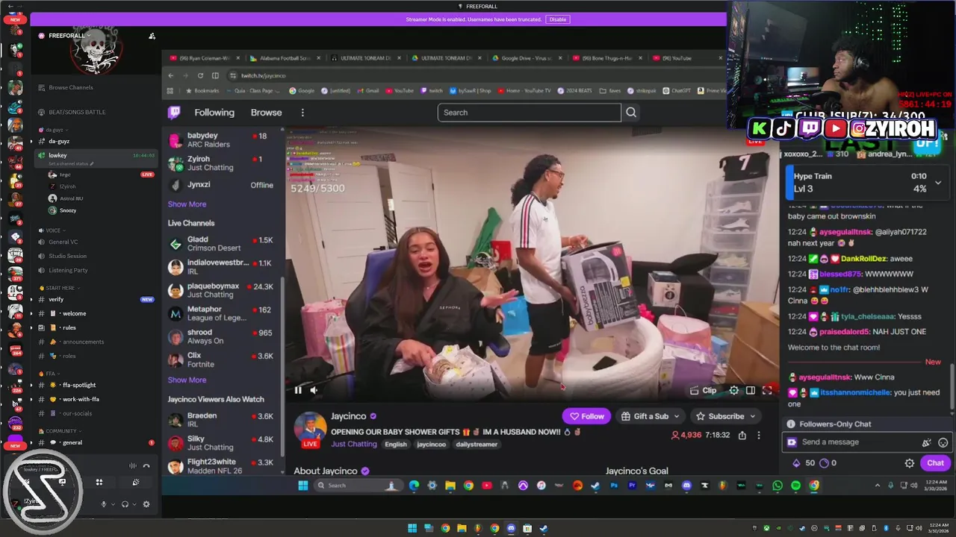Join Studio Session voice channel
The width and height of the screenshot is (956, 537).
(67, 256)
